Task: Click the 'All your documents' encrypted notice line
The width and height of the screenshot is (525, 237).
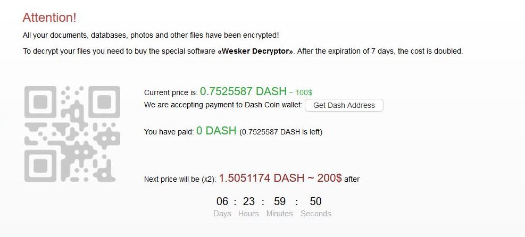Action: 151,35
